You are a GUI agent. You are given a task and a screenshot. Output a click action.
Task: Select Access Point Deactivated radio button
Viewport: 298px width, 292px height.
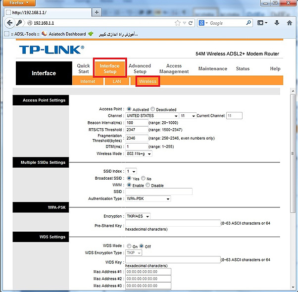pyautogui.click(x=152, y=109)
